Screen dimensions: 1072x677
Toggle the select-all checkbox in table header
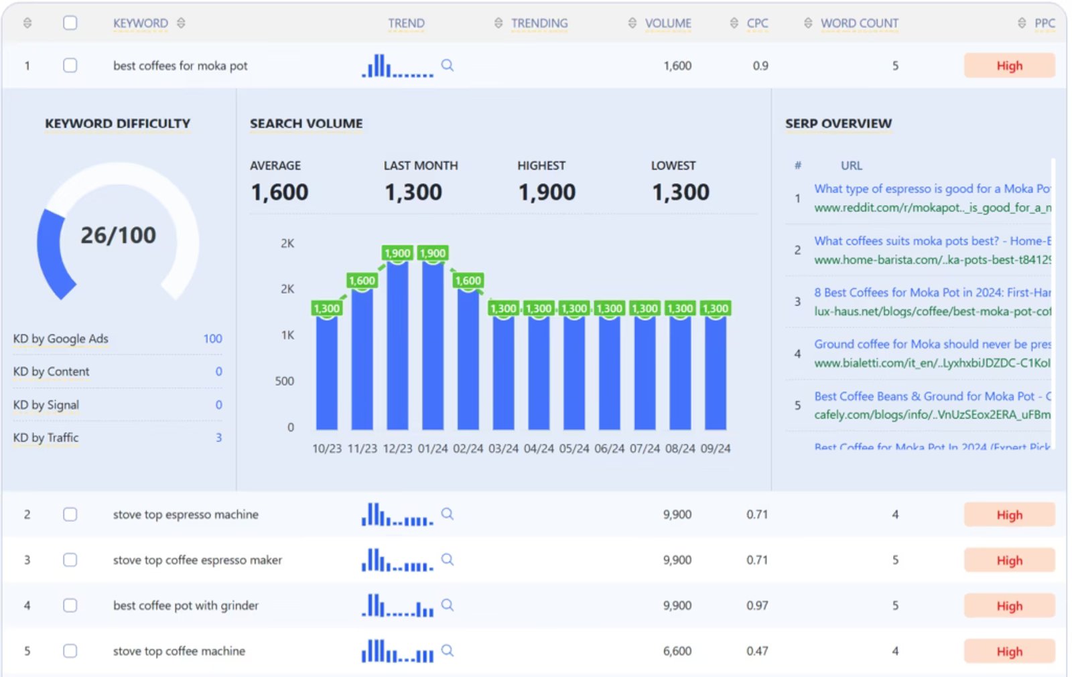(70, 23)
